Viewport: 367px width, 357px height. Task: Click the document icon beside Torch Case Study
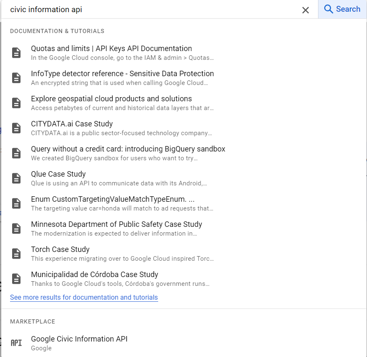[16, 254]
